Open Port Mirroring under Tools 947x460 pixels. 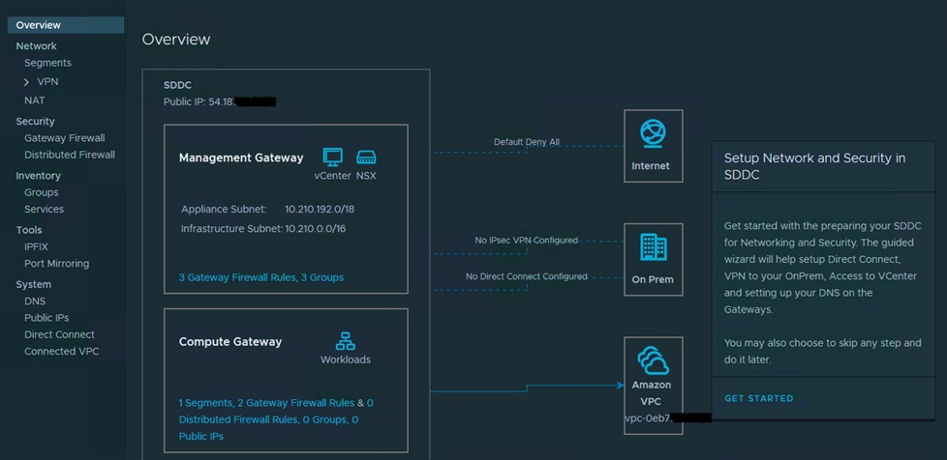(x=57, y=264)
